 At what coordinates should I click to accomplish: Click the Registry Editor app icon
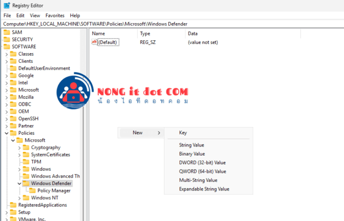7,5
